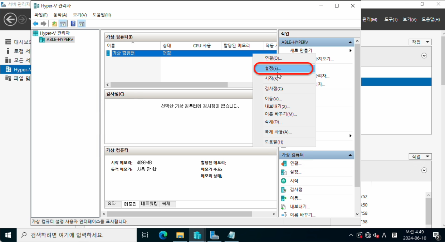The image size is (445, 242).
Task: Choose 설정(E)... from the context menu
Action: point(284,68)
